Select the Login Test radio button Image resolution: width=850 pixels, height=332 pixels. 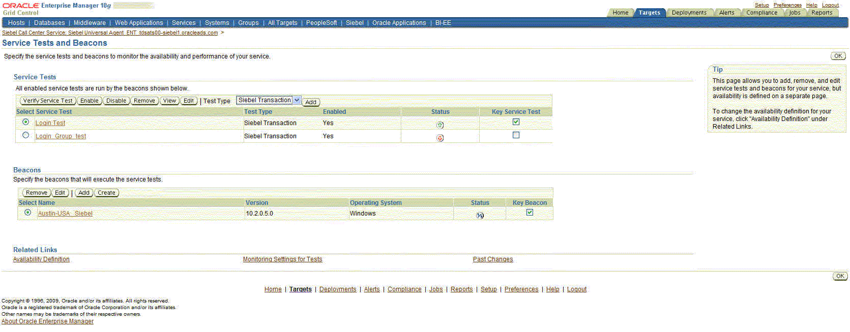coord(25,122)
